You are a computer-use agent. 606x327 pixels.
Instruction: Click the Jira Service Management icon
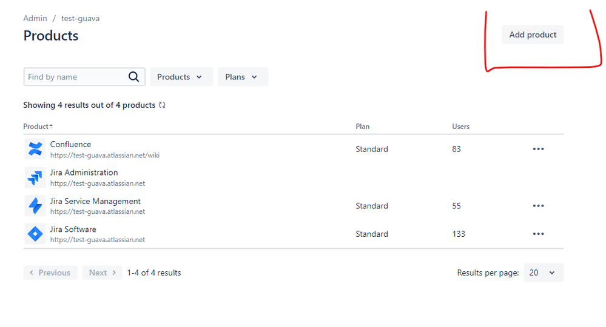(x=36, y=206)
